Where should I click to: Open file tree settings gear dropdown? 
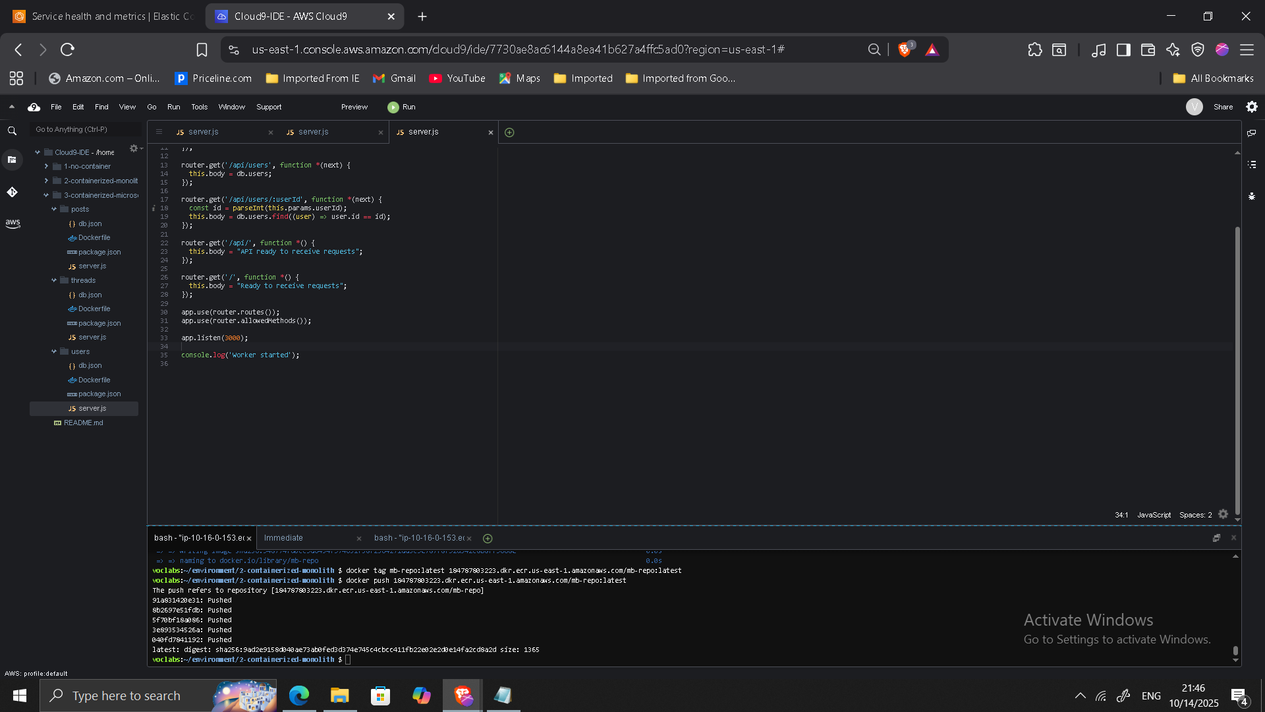click(135, 149)
